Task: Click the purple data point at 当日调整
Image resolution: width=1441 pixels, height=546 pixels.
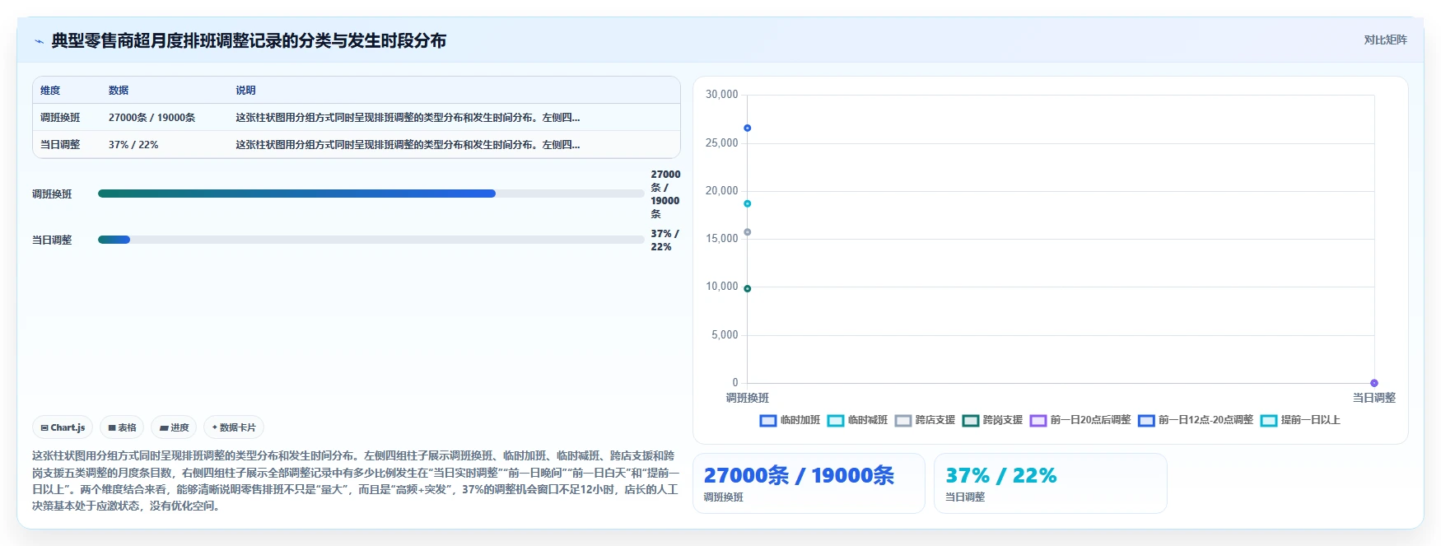Action: tap(1373, 383)
